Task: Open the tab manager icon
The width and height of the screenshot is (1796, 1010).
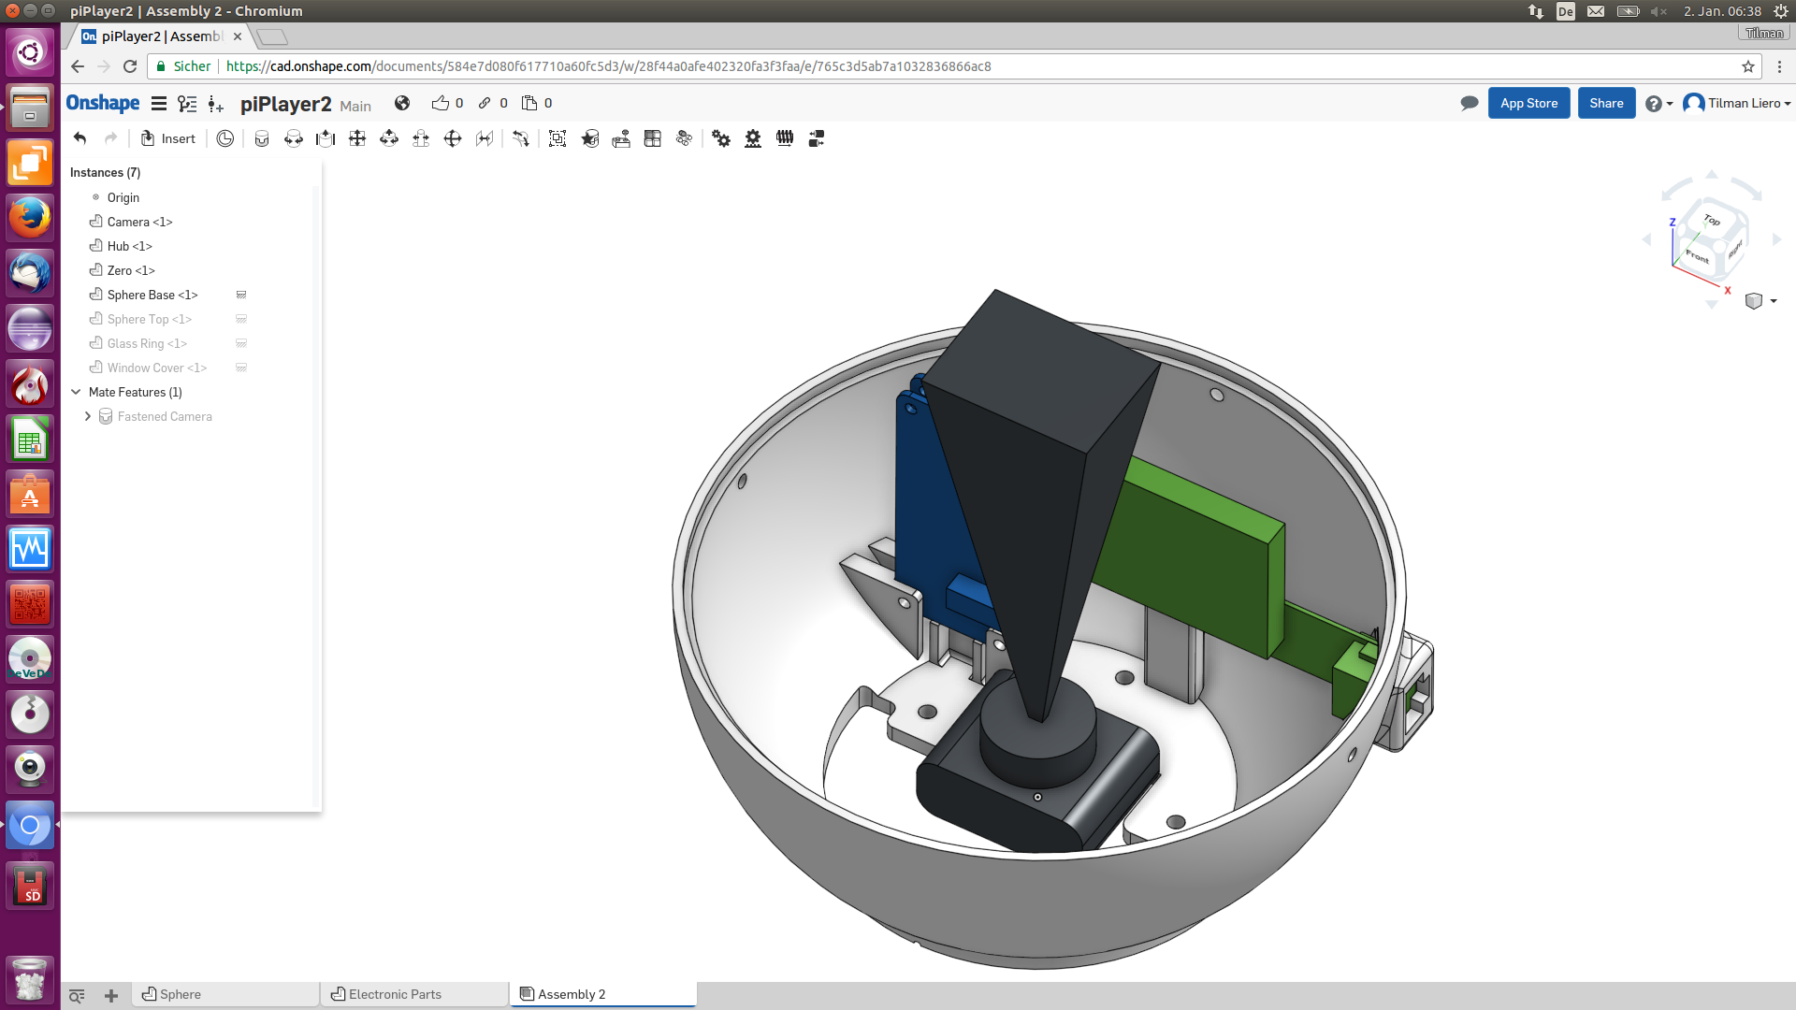Action: [77, 995]
